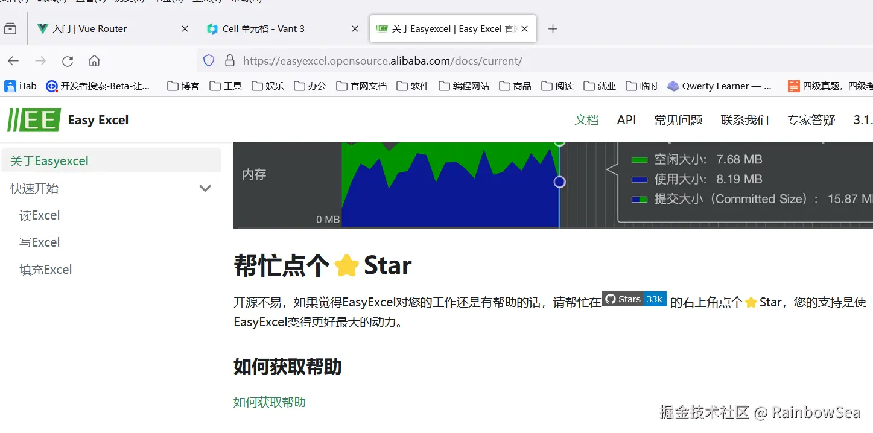Open the 软件 bookmarks folder

pos(413,86)
